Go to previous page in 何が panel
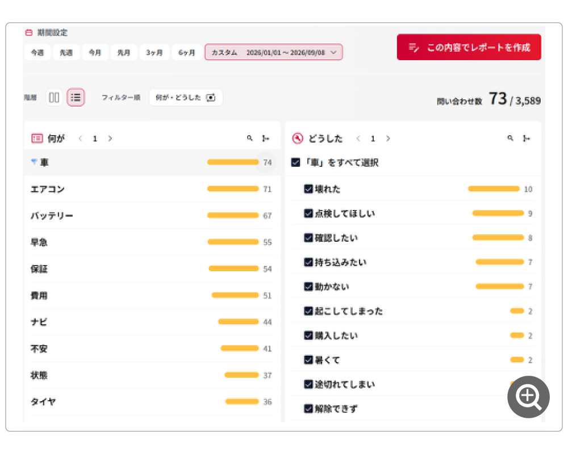 tap(81, 138)
